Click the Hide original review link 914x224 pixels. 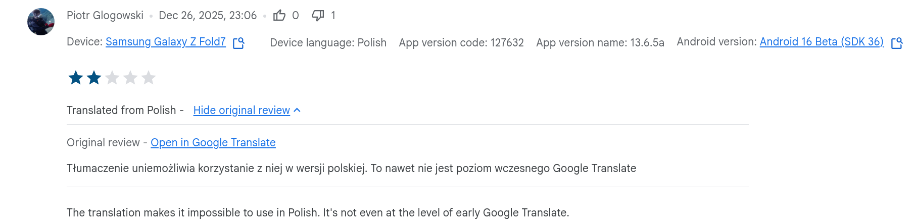(x=242, y=110)
